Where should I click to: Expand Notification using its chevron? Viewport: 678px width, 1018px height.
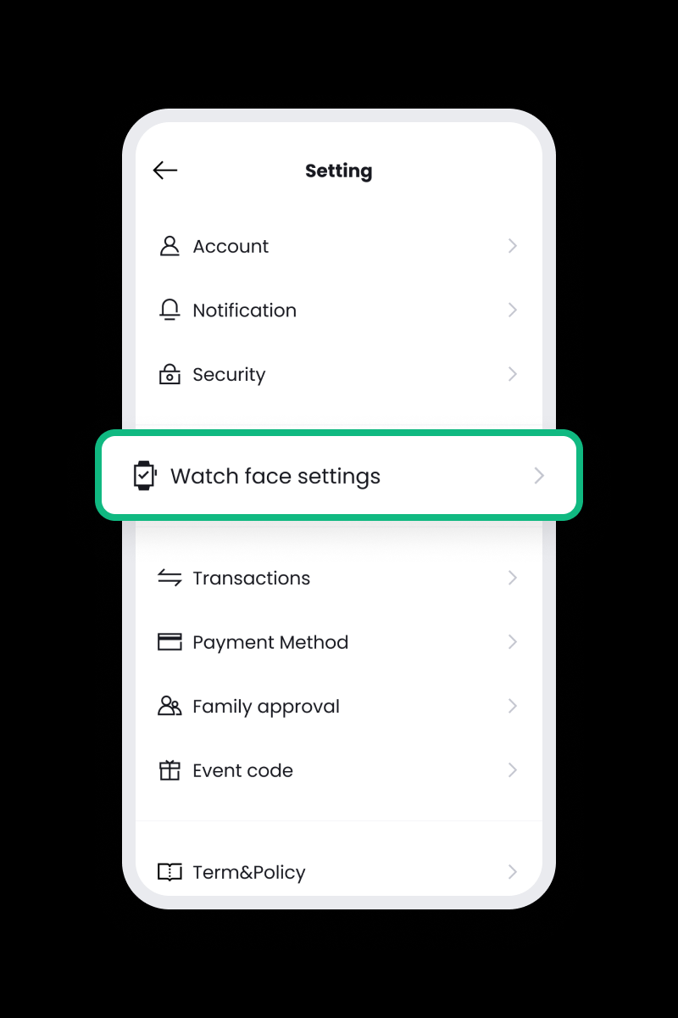(x=513, y=310)
